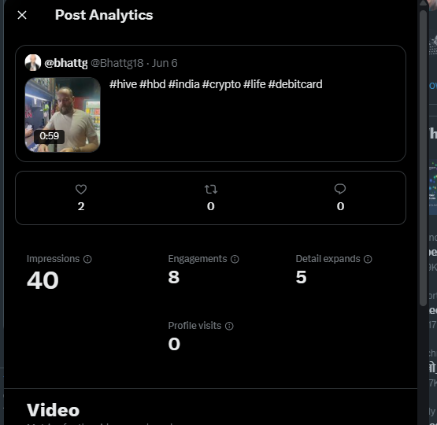Open the Detail expands info icon
437x425 pixels.
[x=368, y=259]
